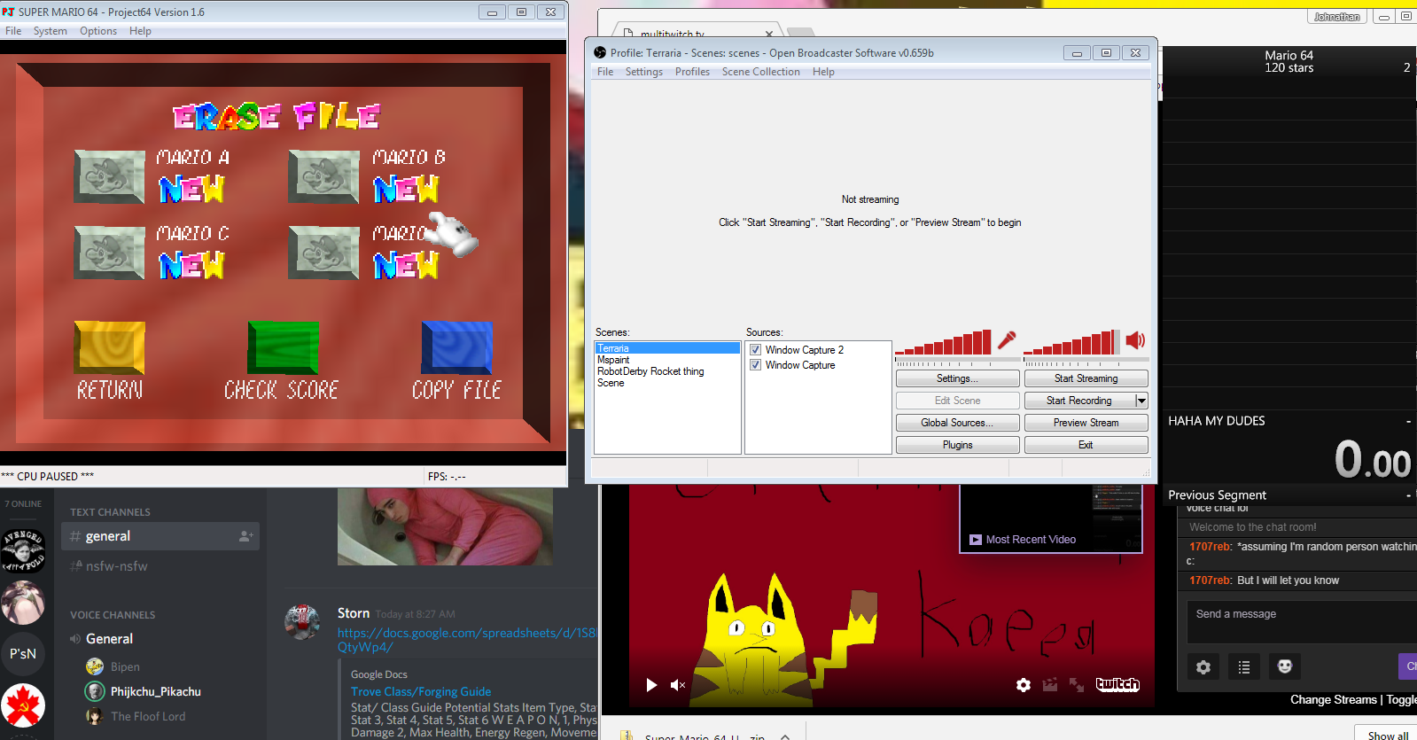
Task: Open the Google Docs spreadsheet link
Action: point(466,640)
